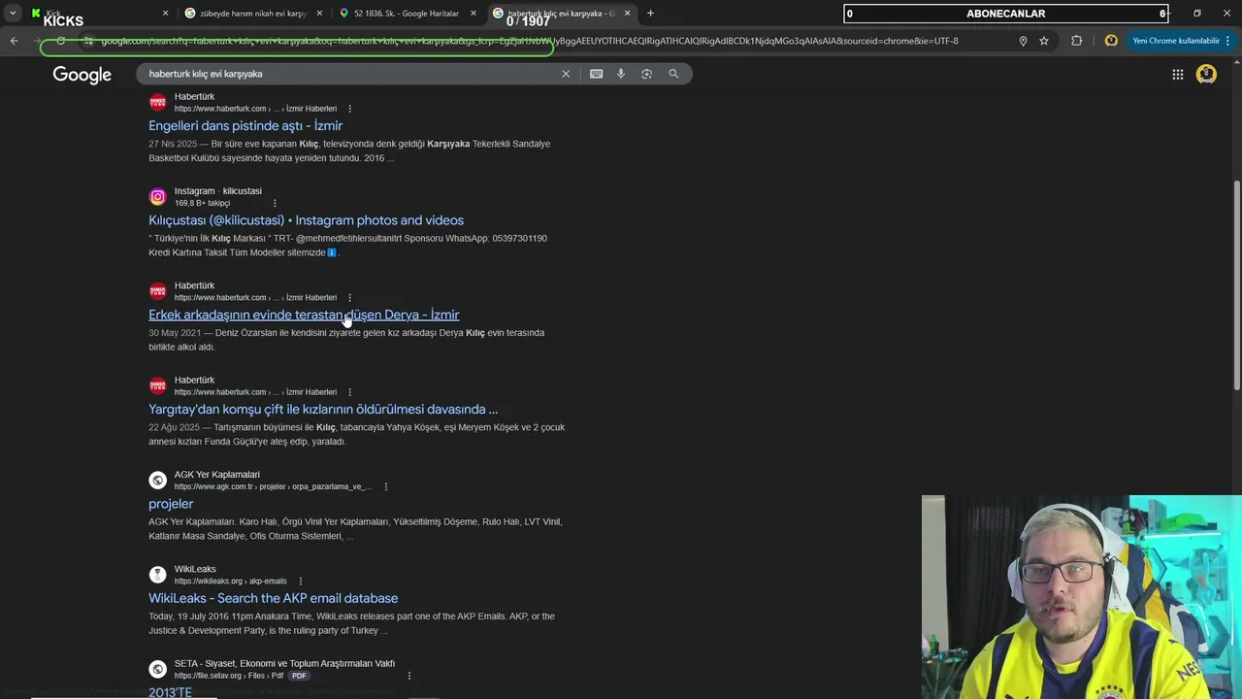This screenshot has width=1242, height=699.
Task: Open Yargıtay'dan komşu çift davasında result
Action: click(x=323, y=409)
